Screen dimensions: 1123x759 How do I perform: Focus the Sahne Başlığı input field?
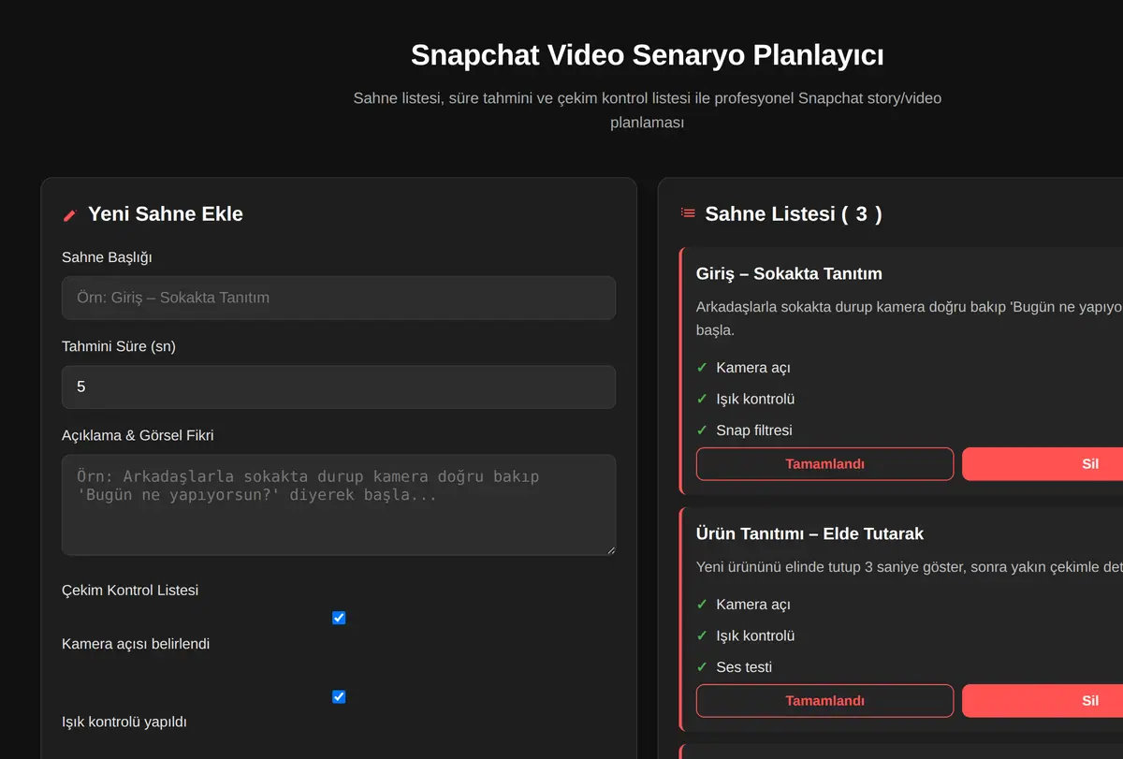(339, 298)
